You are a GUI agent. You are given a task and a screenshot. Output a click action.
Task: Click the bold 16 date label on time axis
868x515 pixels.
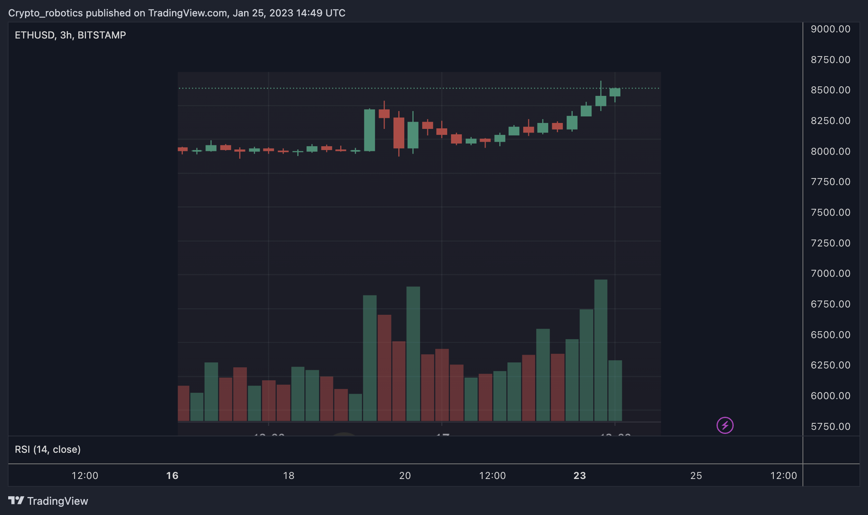(172, 476)
